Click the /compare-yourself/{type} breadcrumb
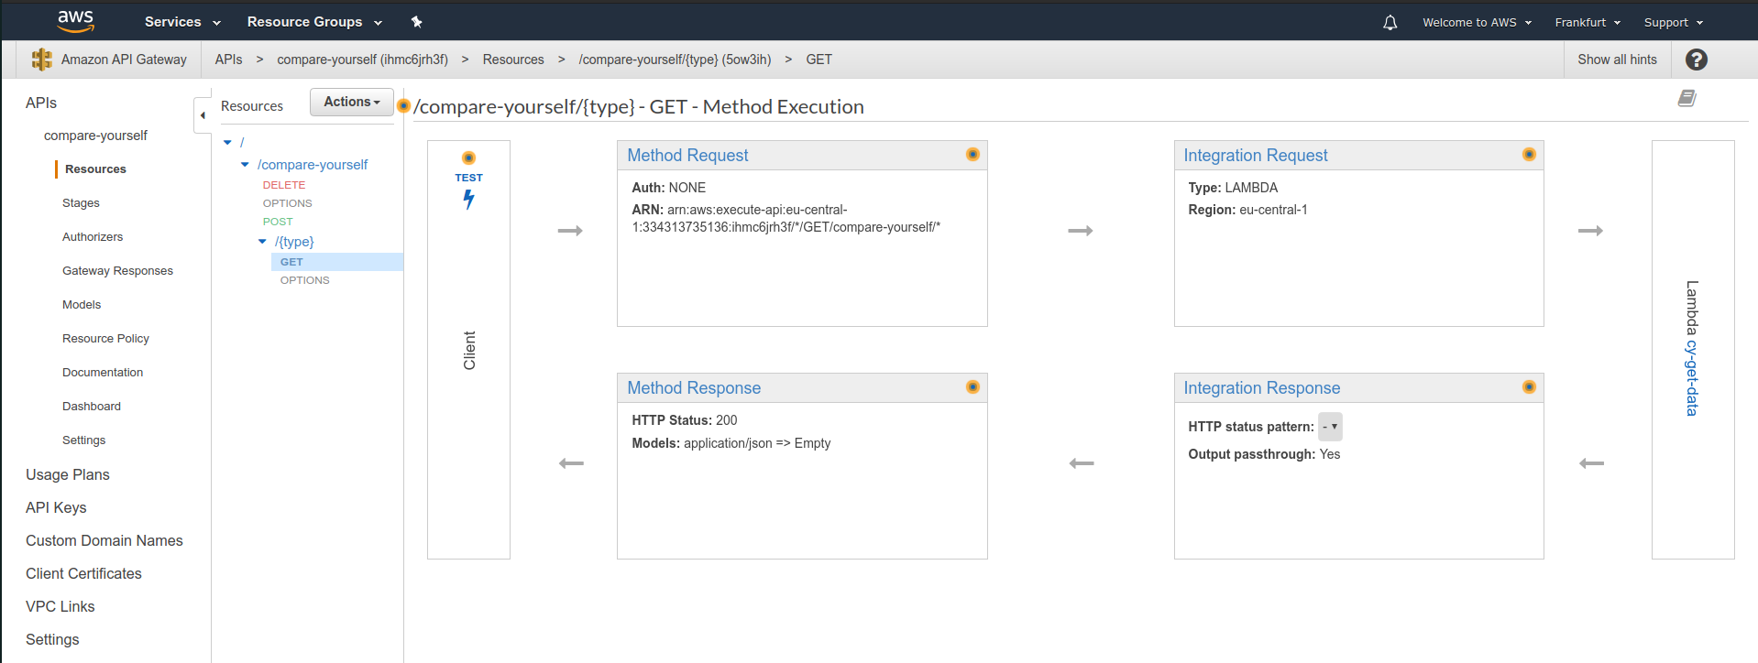1758x663 pixels. click(x=675, y=60)
